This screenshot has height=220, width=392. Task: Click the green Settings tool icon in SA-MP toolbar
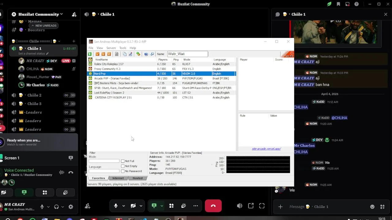tap(138, 54)
